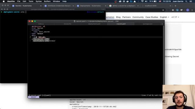Open the Buffers menu

click(x=47, y=1)
